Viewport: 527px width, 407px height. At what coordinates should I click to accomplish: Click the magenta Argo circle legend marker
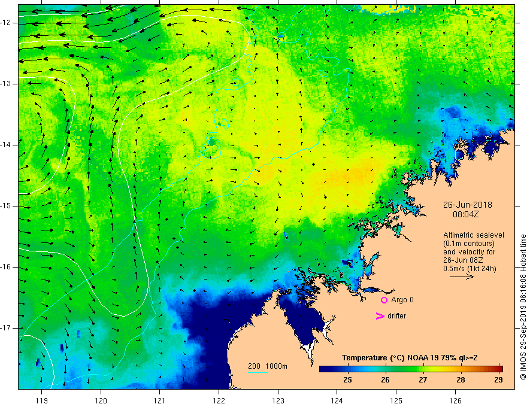pos(384,300)
